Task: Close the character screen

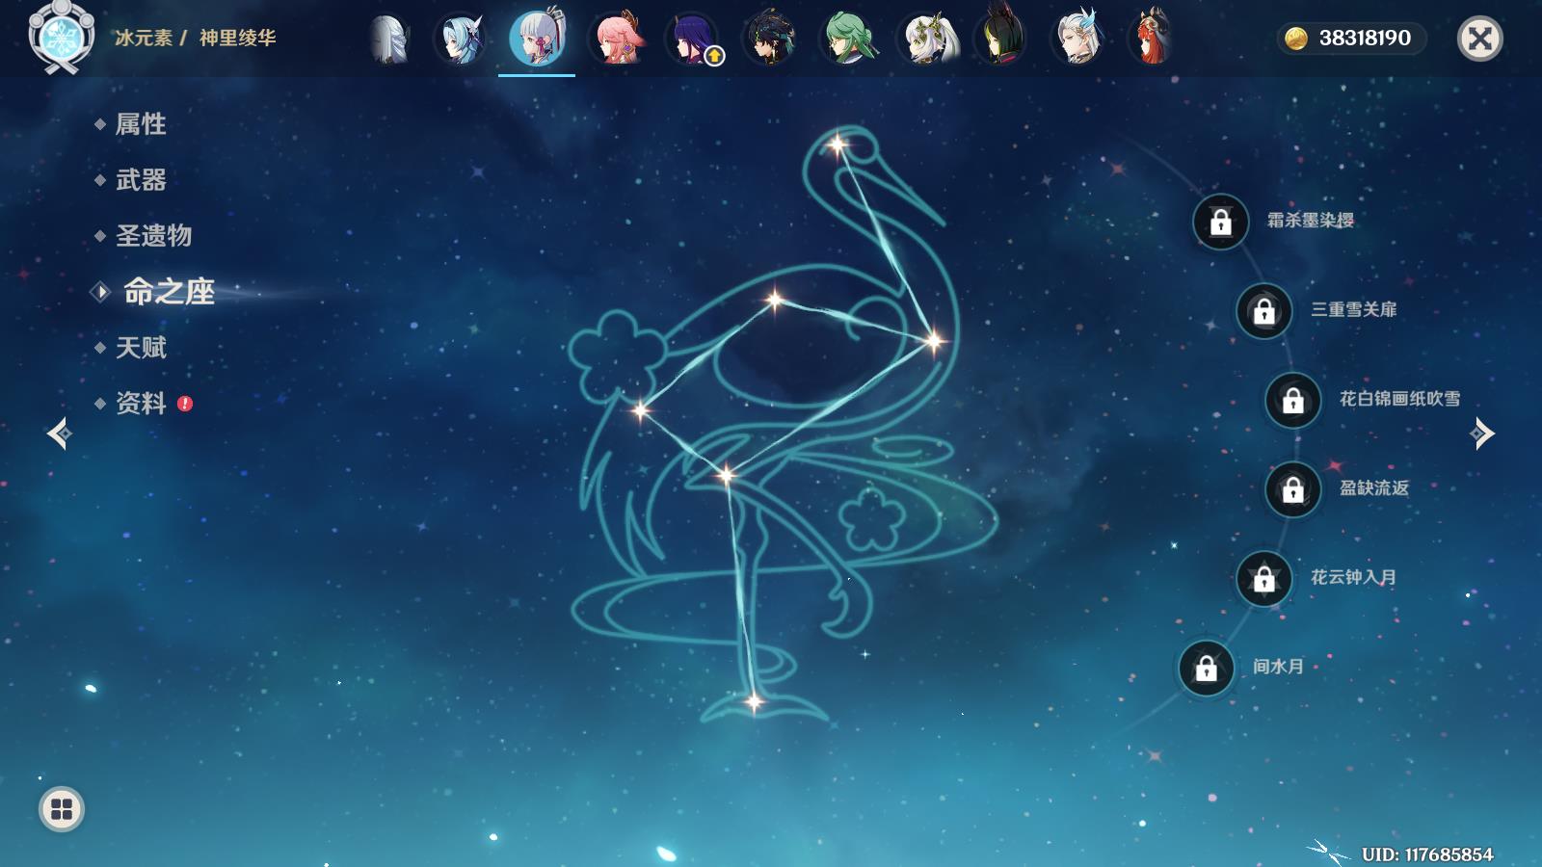Action: (x=1480, y=39)
